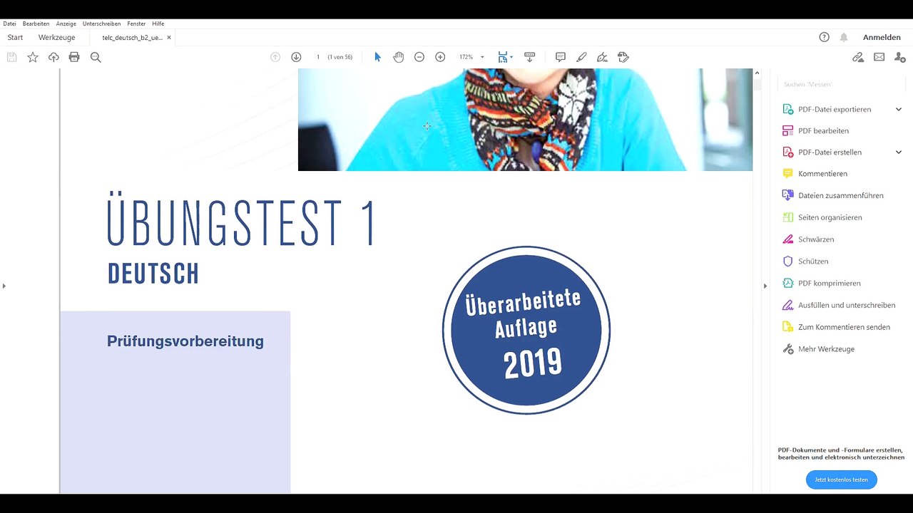Click Anmelden to sign in

pyautogui.click(x=882, y=37)
